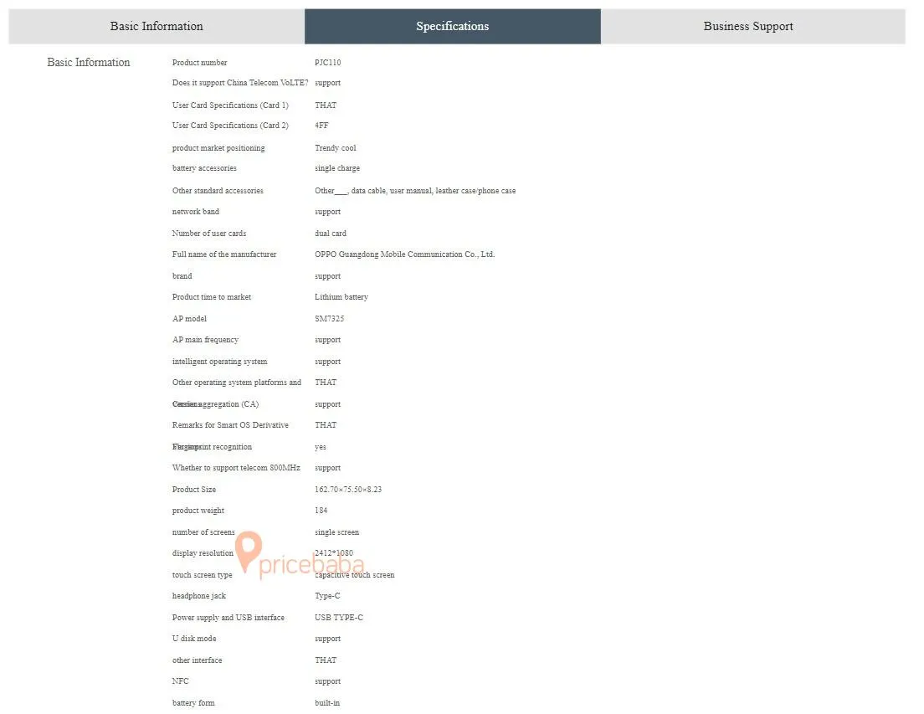This screenshot has width=924, height=714.
Task: Click the PJC110 product number value
Action: [x=327, y=63]
